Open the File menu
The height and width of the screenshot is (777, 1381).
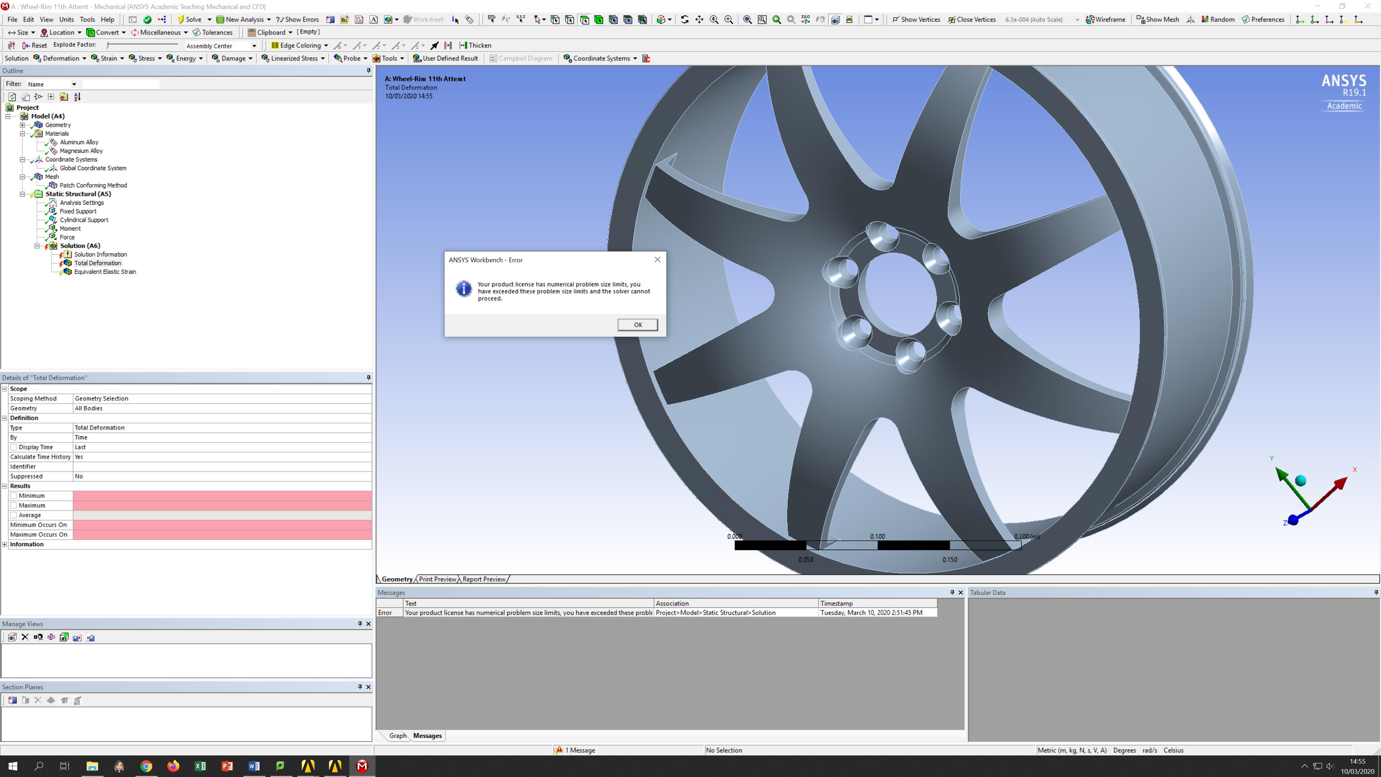click(12, 19)
